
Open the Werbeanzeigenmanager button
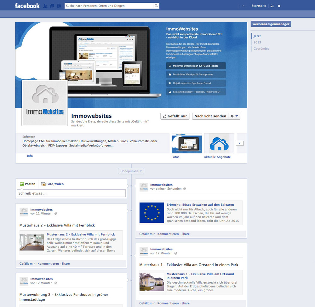pos(271,24)
